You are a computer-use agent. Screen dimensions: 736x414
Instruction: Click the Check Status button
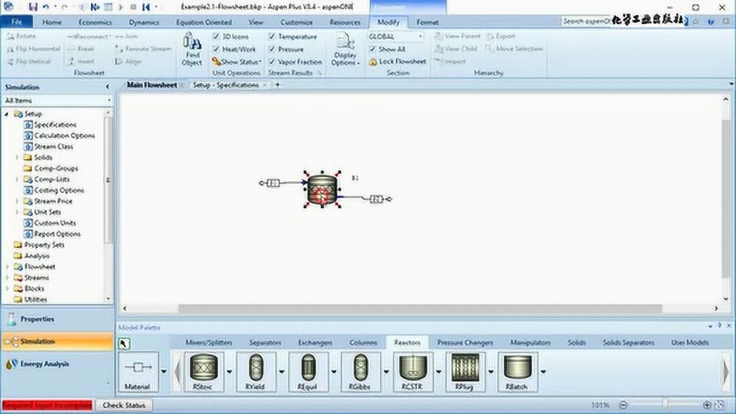point(124,405)
